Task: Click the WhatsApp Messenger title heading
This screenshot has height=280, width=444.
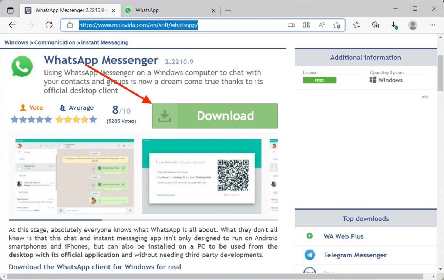Action: tap(101, 60)
